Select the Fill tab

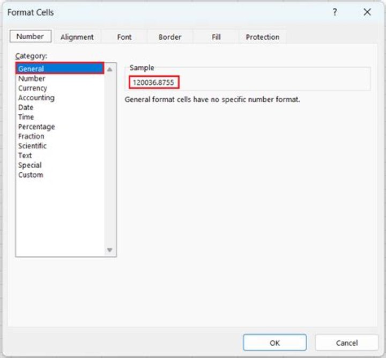pos(216,37)
